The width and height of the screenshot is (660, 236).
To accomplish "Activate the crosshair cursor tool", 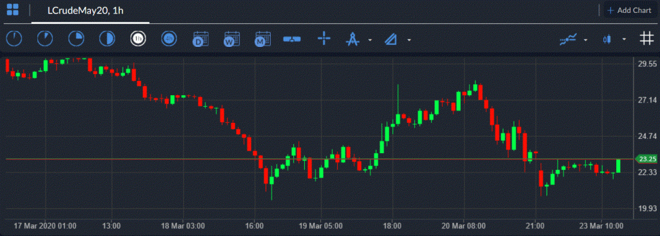I will coord(324,39).
